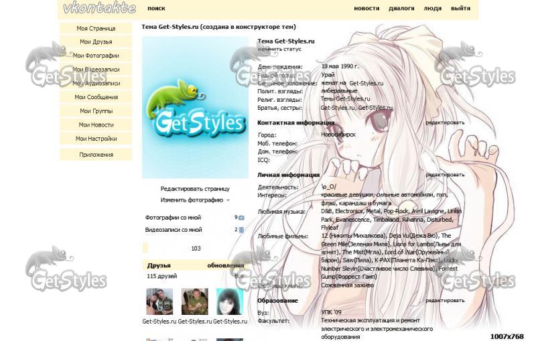Expand Изменить фотографию dropdown arrow
The width and height of the screenshot is (536, 341).
coord(228,200)
